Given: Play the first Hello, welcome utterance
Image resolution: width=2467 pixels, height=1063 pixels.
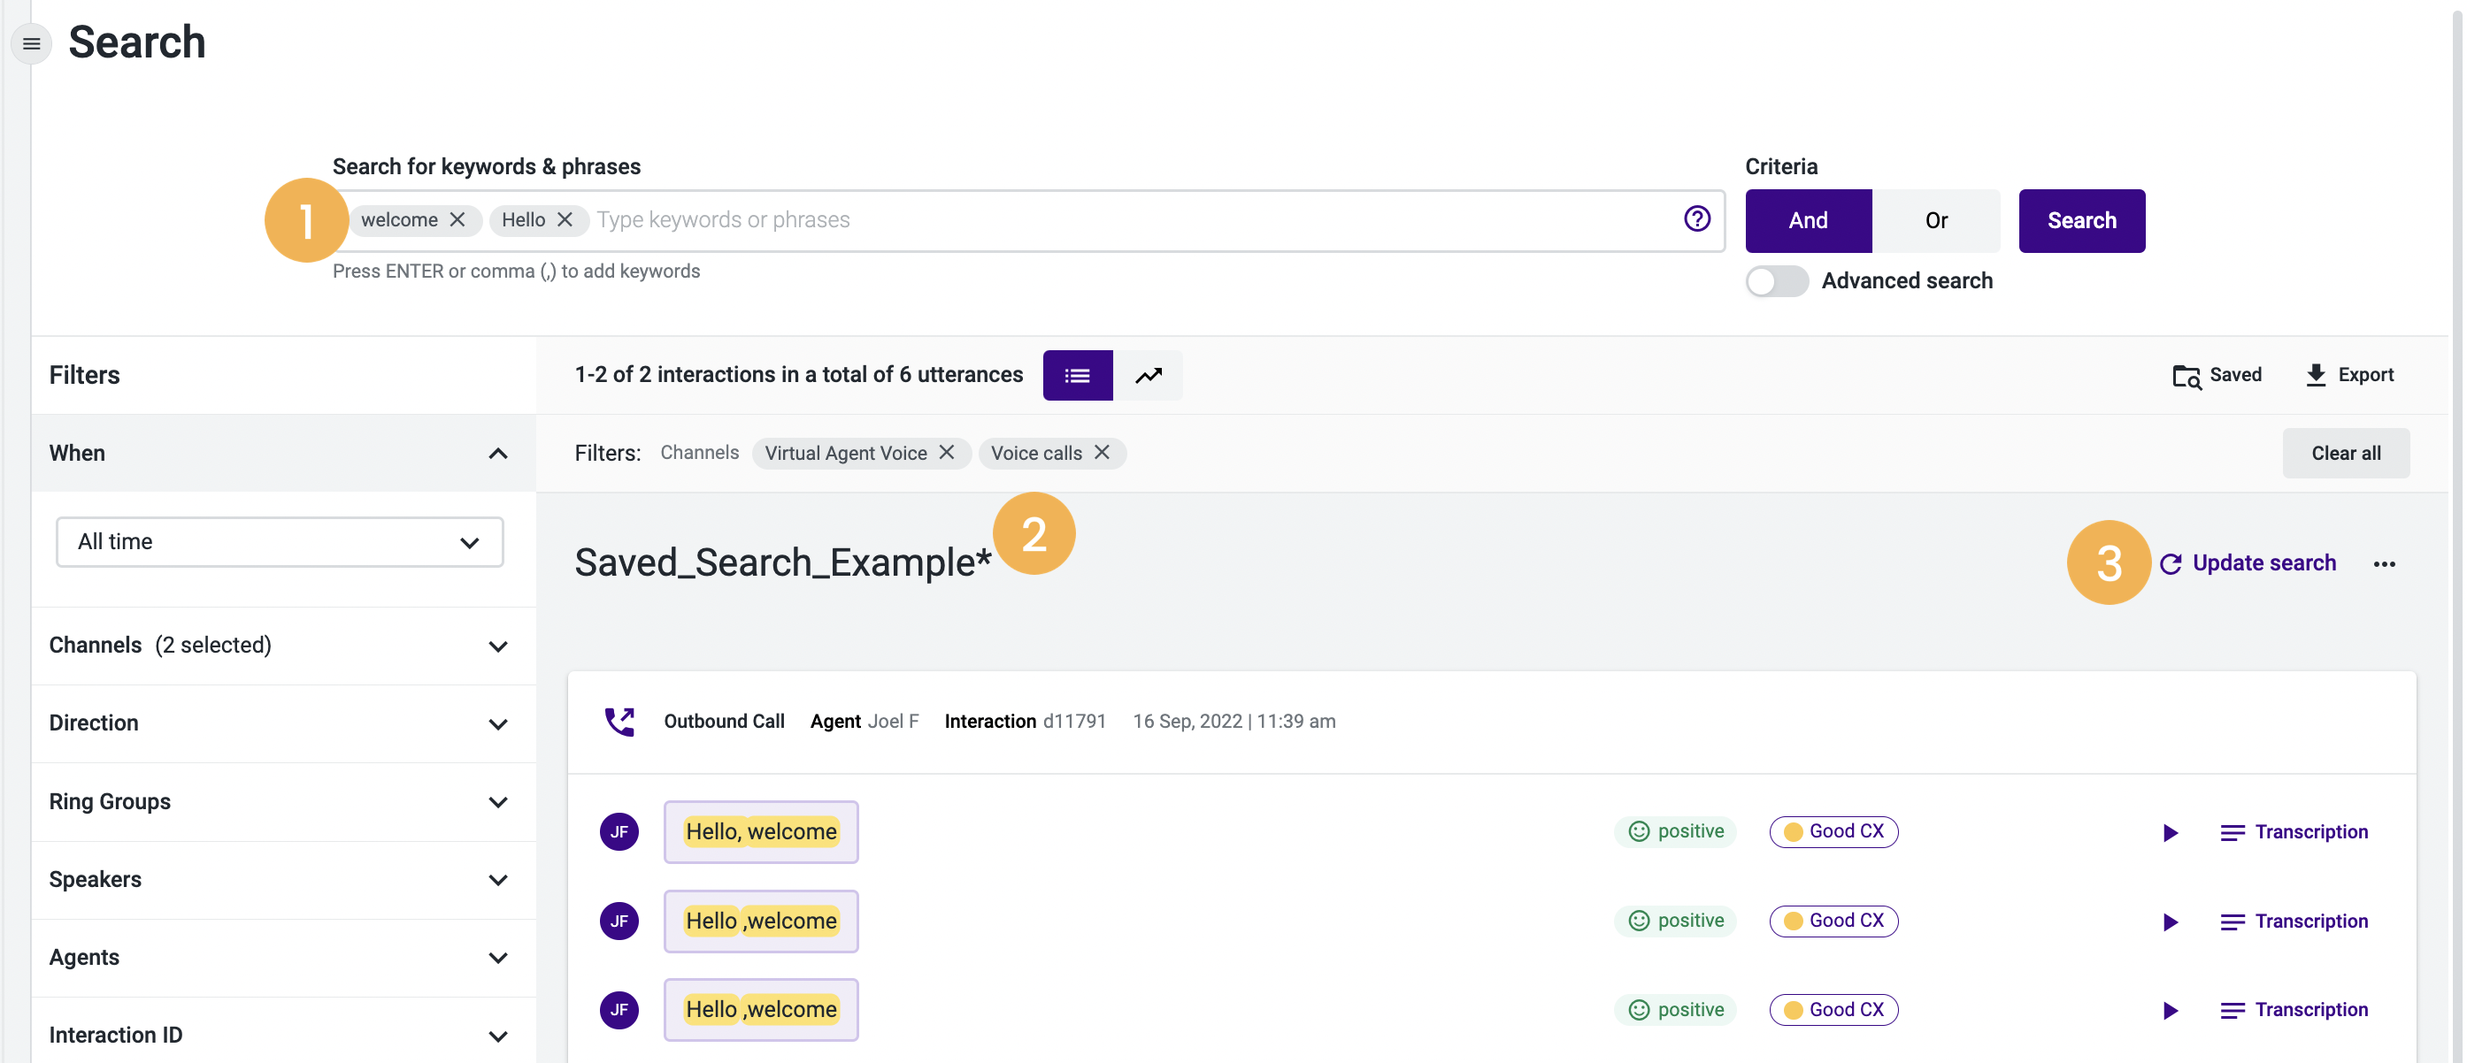Looking at the screenshot, I should point(2169,831).
